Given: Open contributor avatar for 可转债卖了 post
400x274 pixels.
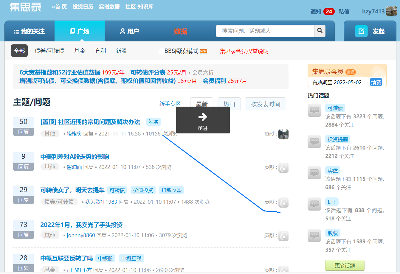Looking at the screenshot, I should pyautogui.click(x=283, y=203).
